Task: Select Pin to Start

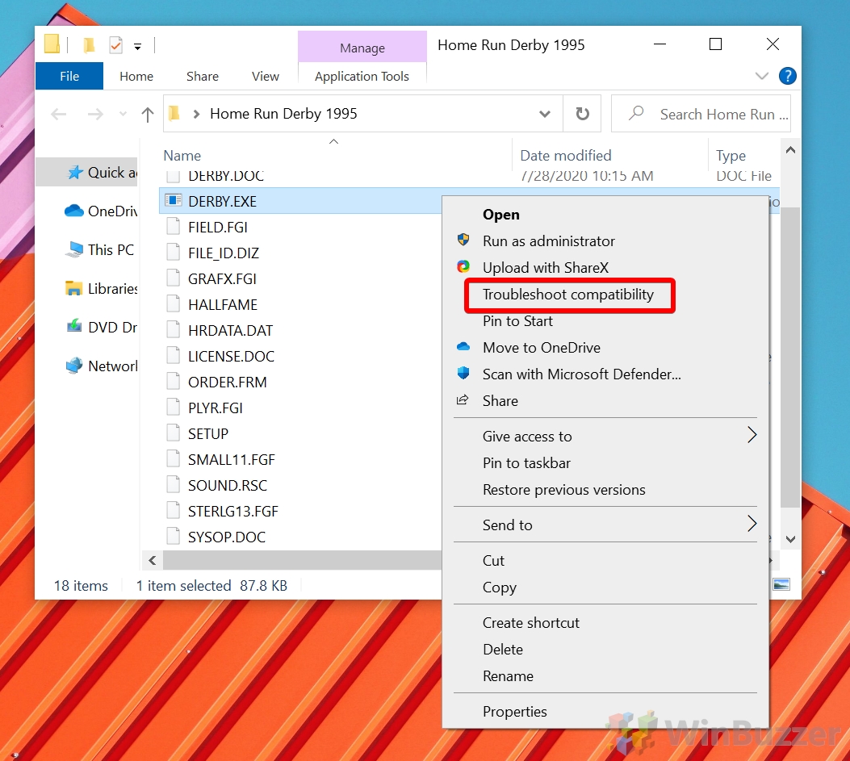Action: click(x=517, y=321)
